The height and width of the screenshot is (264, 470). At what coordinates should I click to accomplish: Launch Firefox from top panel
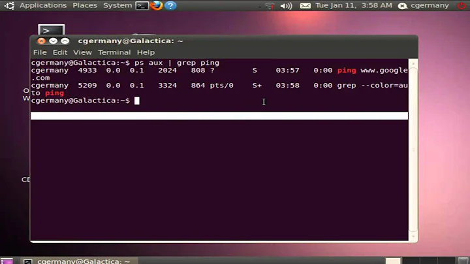[156, 5]
